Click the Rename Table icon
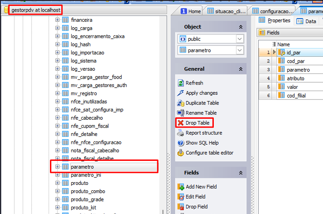The image size is (323, 214). (x=180, y=113)
